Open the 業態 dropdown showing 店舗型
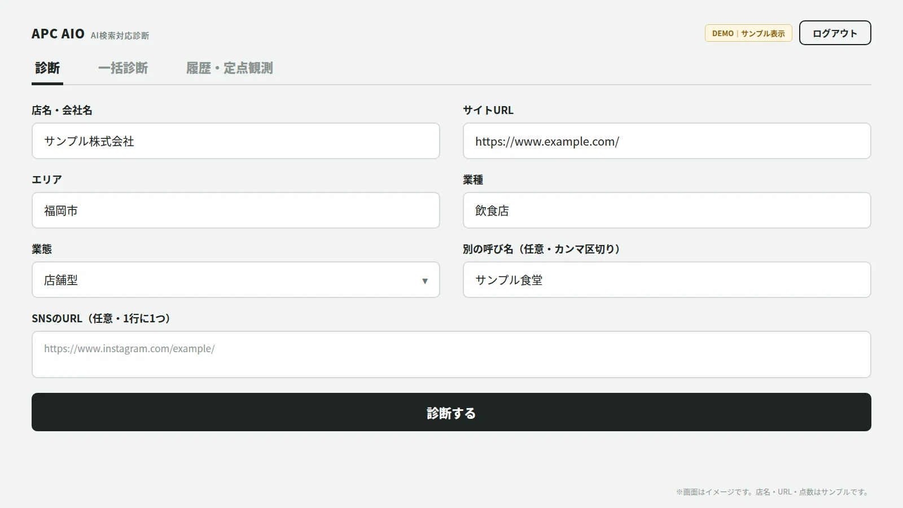The height and width of the screenshot is (508, 903). (236, 280)
